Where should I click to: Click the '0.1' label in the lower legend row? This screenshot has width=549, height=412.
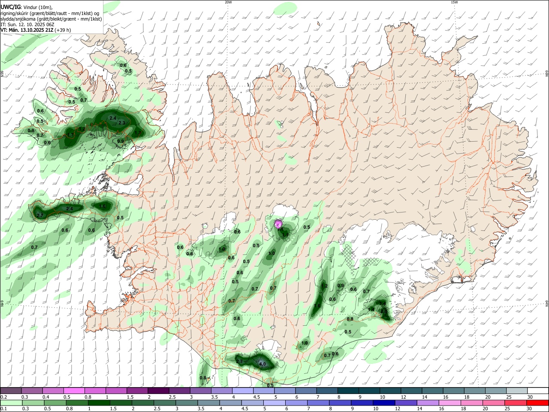(3, 409)
